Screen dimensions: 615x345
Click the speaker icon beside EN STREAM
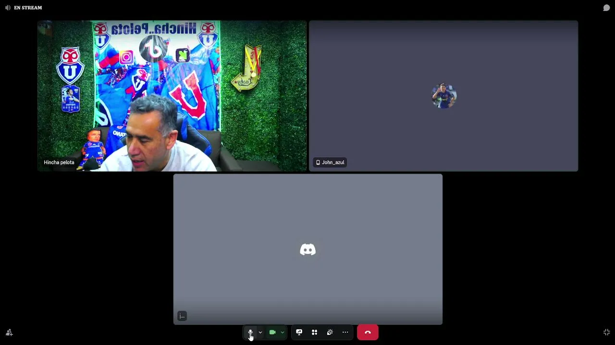(x=8, y=8)
